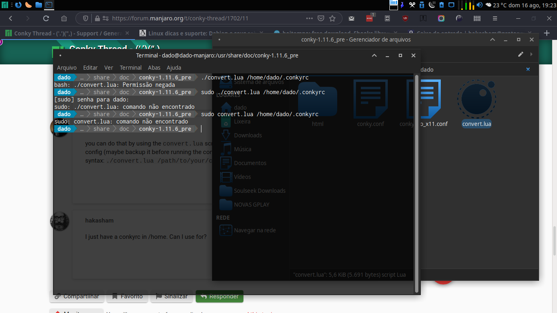Open the page actions three-dot menu

coord(309,18)
